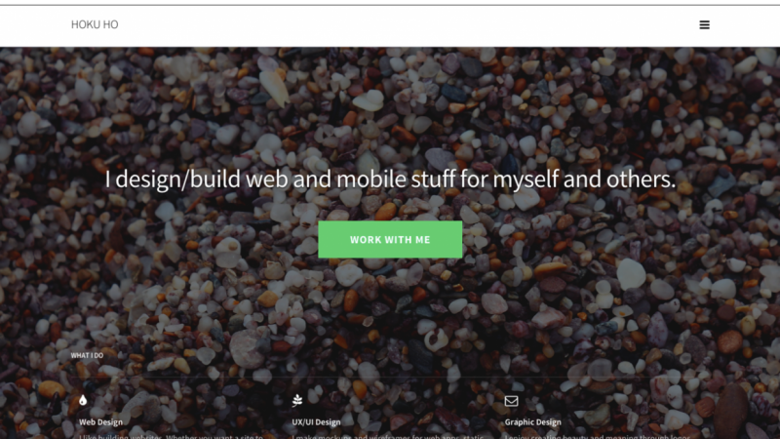Click the divider line below WHAT I DO

click(x=390, y=378)
